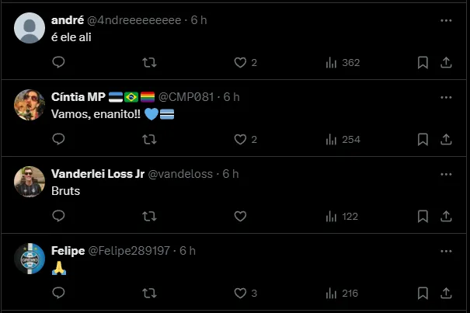Bookmark andré's tweet
470x313 pixels.
coord(423,63)
